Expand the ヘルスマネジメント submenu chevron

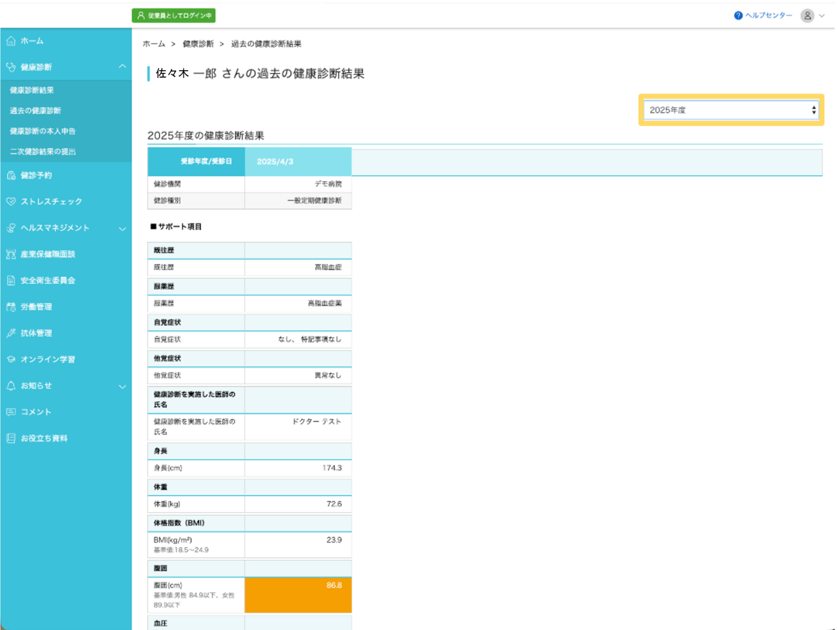point(122,229)
